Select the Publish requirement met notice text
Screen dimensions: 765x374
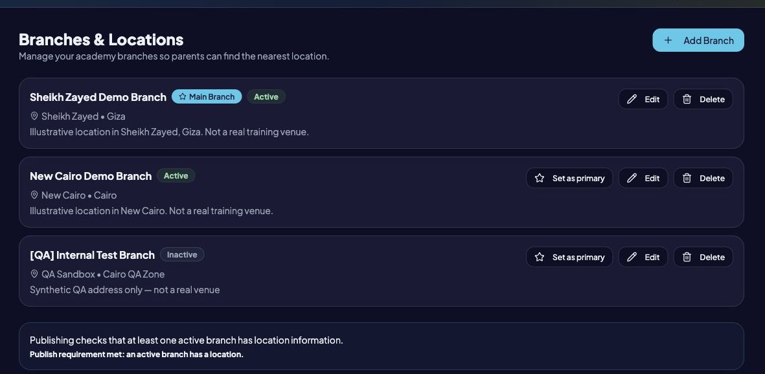click(137, 355)
